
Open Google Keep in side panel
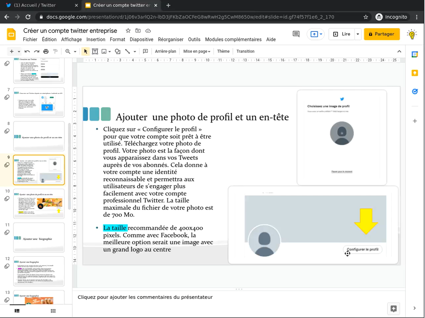point(415,73)
